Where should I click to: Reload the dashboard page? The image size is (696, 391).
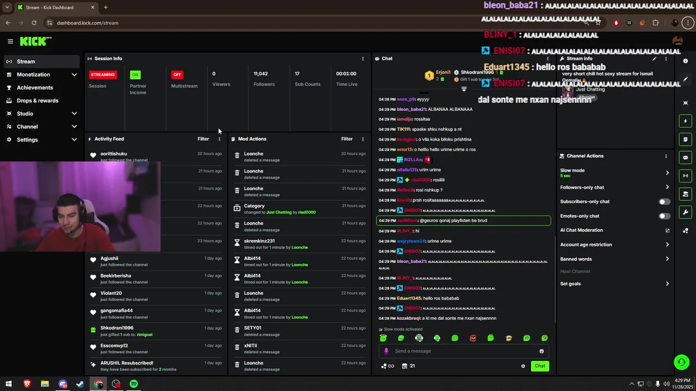[x=34, y=23]
